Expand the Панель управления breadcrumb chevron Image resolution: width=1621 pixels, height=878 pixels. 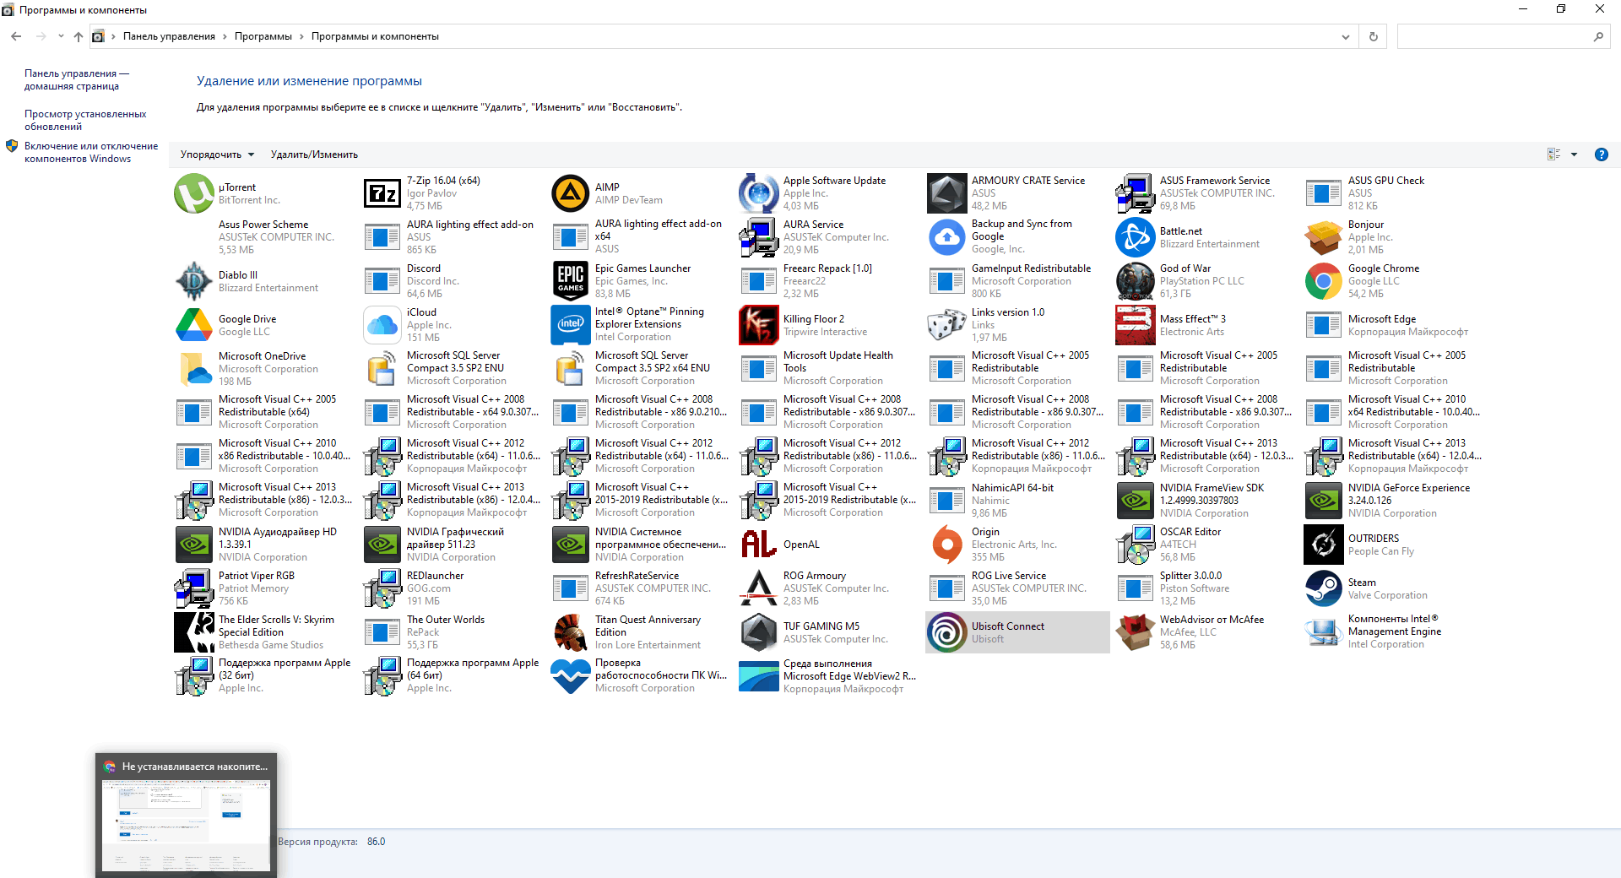tap(225, 36)
